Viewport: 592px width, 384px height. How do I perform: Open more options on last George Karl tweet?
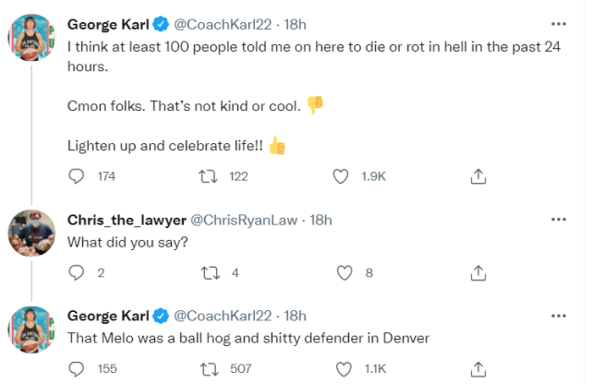point(559,315)
